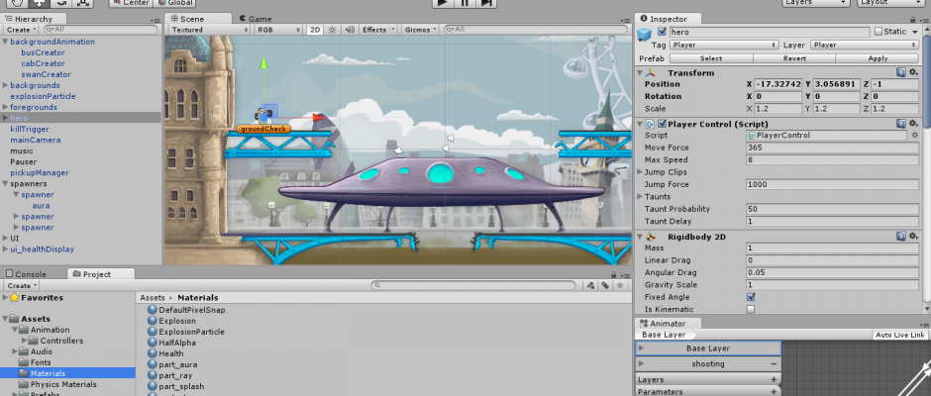Image resolution: width=931 pixels, height=396 pixels.
Task: Add a layer with Layers plus icon
Action: pos(774,379)
